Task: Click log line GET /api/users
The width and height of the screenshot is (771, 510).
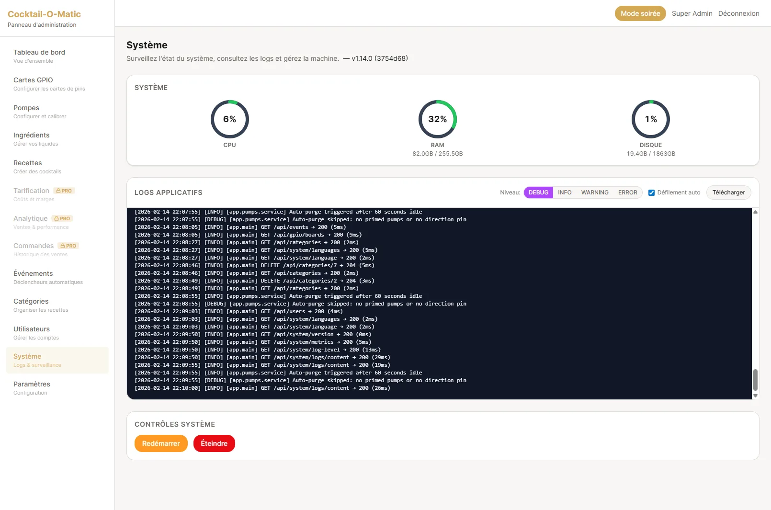Action: coord(238,311)
